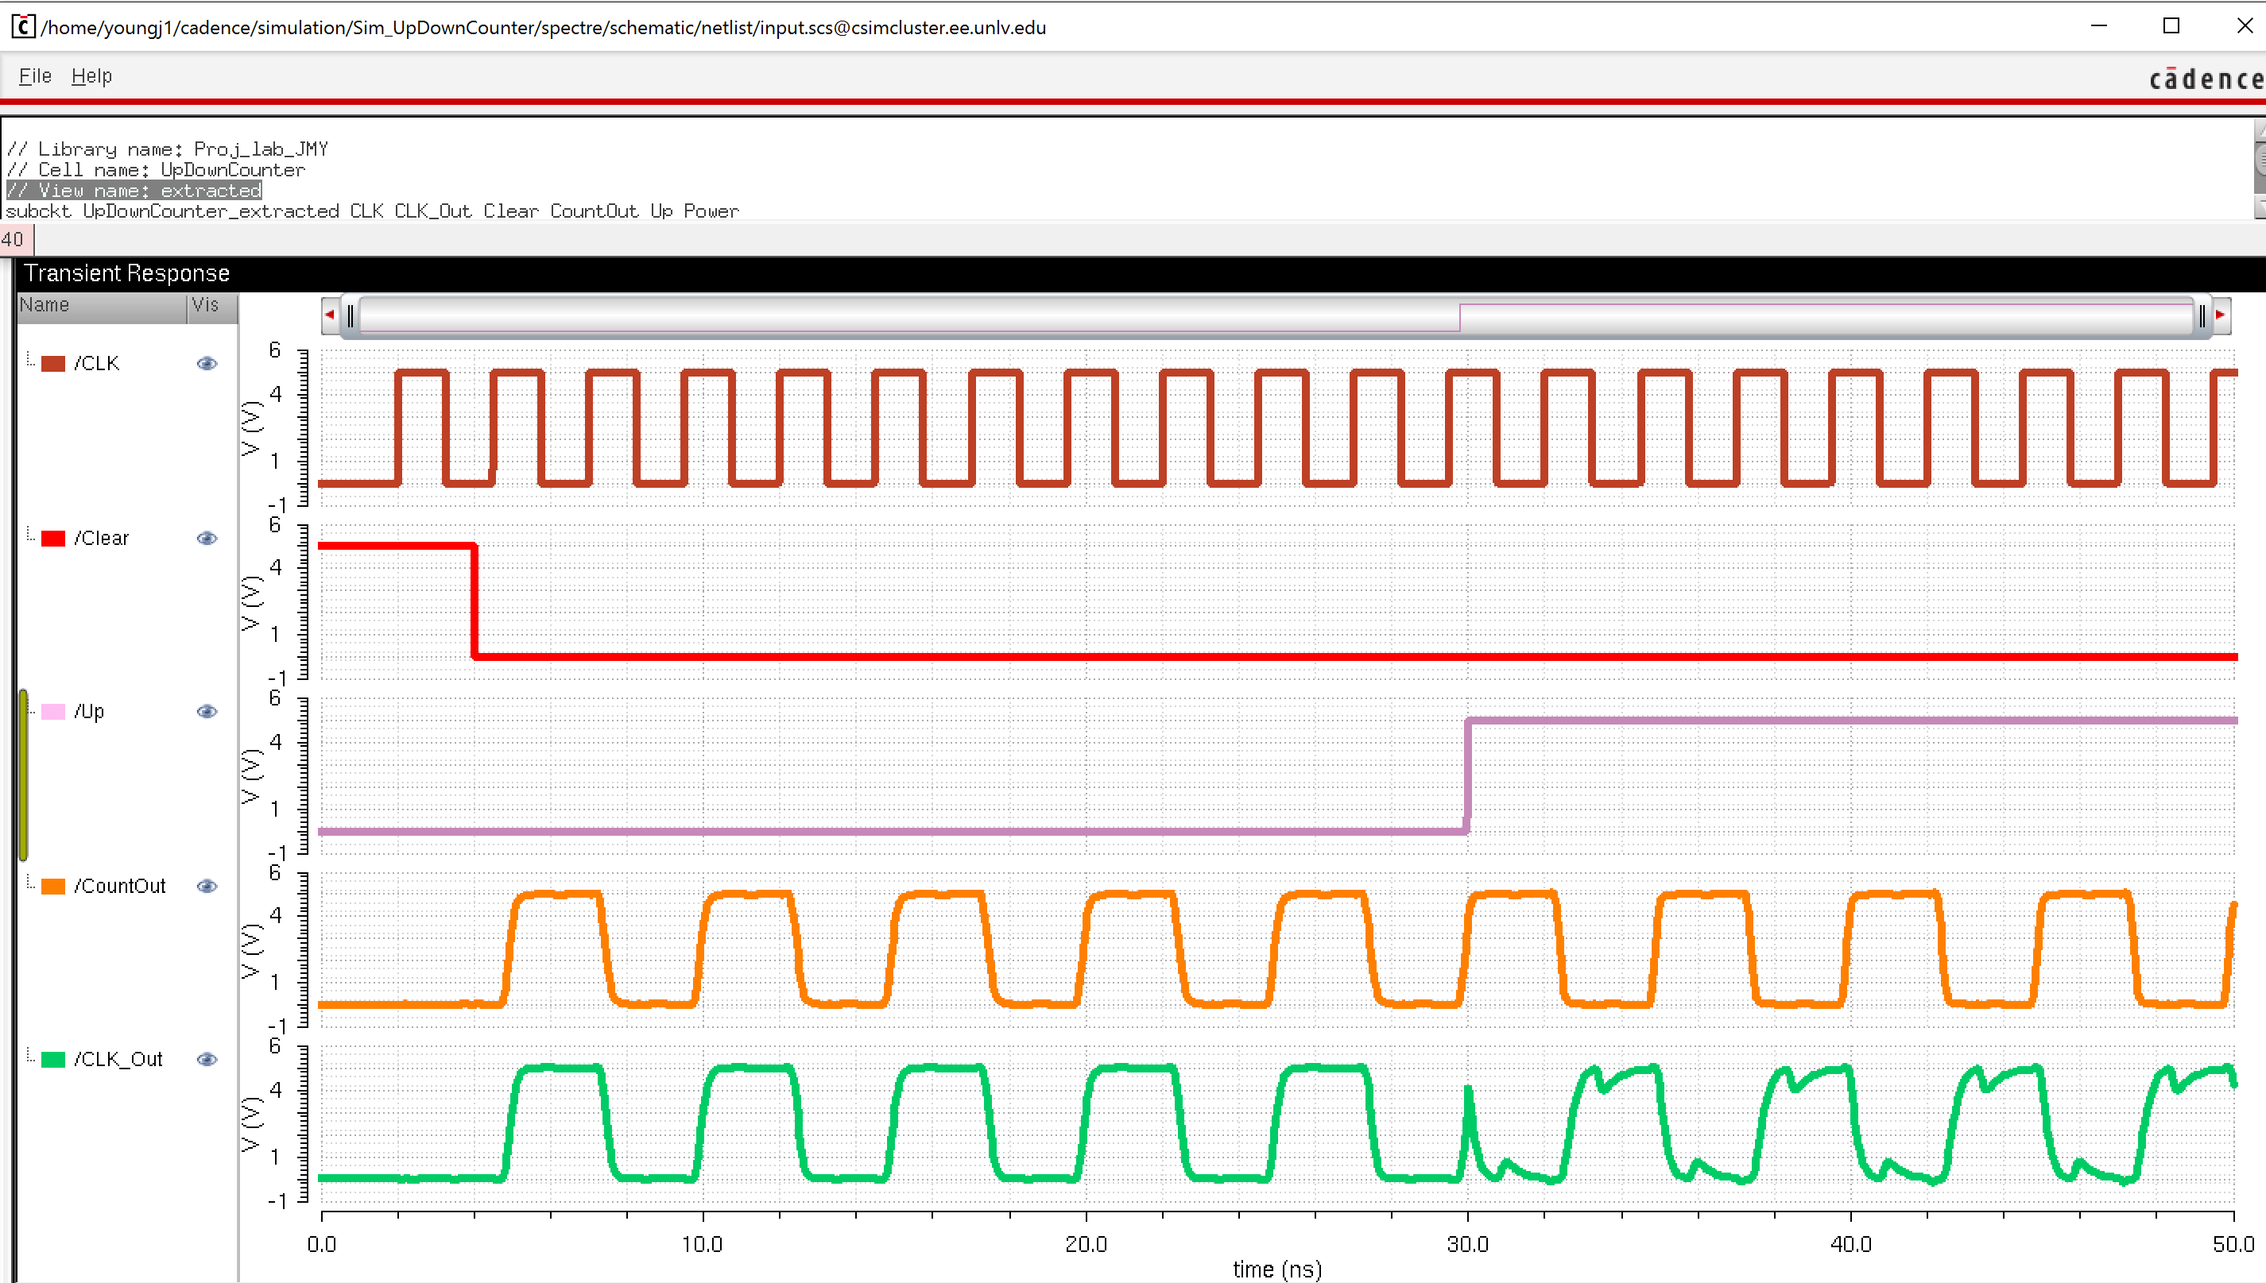Hide the /CountOut waveform via eye icon
Image resolution: width=2266 pixels, height=1283 pixels.
pyautogui.click(x=207, y=887)
